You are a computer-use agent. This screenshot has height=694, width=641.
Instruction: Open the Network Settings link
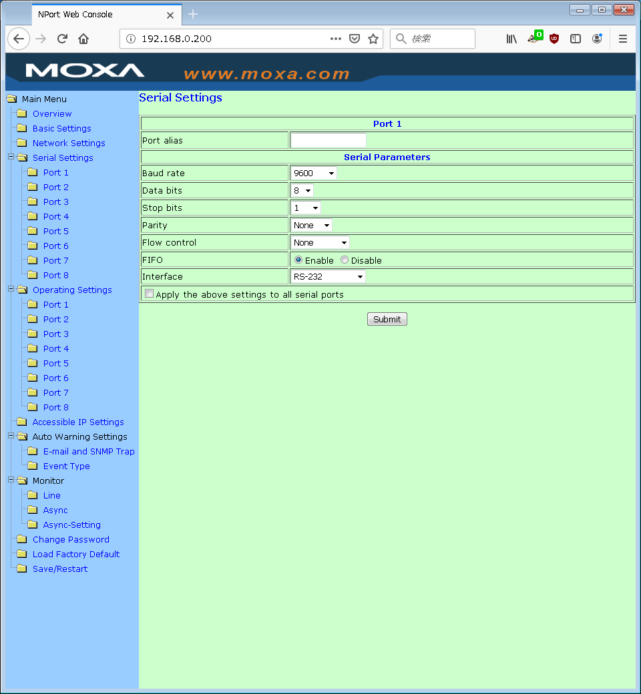coord(69,143)
